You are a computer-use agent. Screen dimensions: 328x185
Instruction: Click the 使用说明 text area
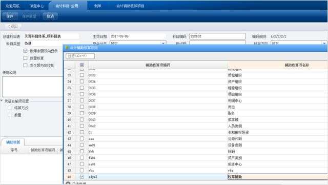point(32,87)
